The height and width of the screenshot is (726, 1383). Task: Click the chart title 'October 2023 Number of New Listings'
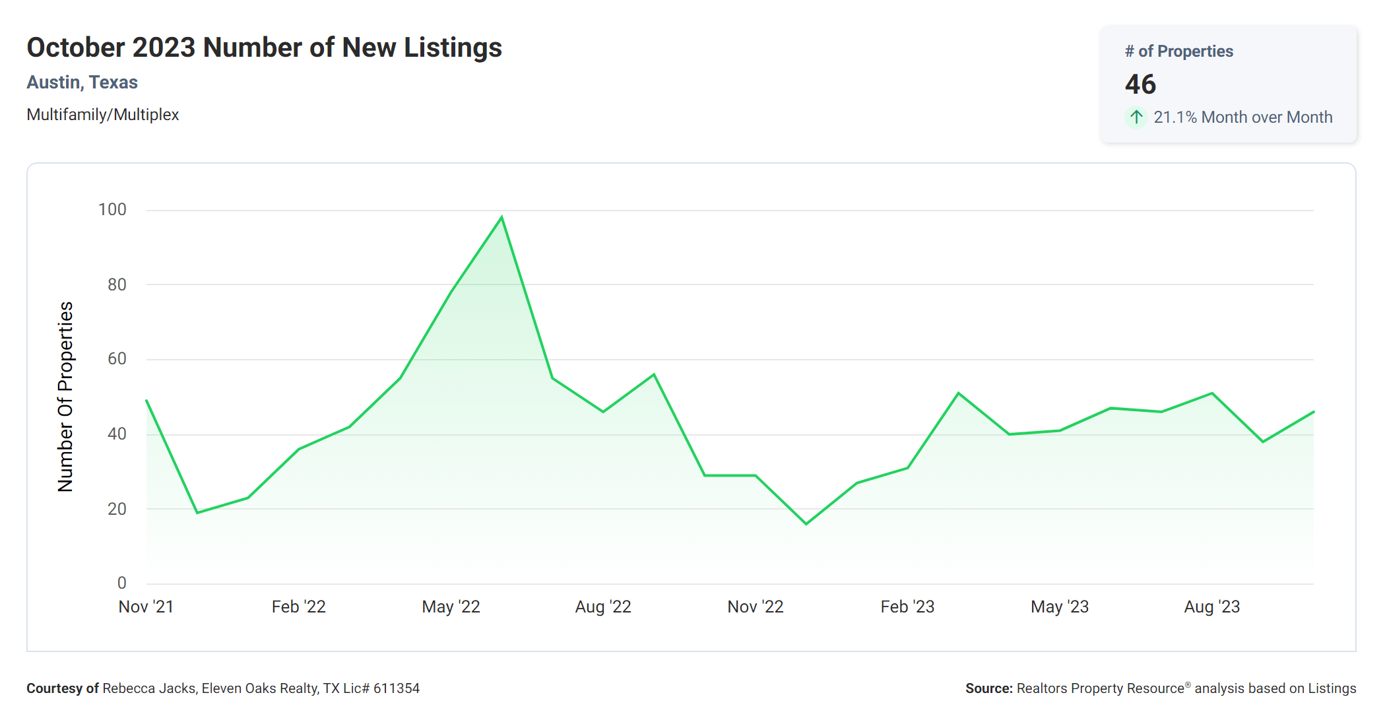tap(264, 48)
